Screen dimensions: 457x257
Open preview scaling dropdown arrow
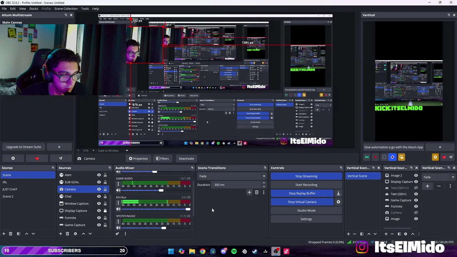pos(126,151)
